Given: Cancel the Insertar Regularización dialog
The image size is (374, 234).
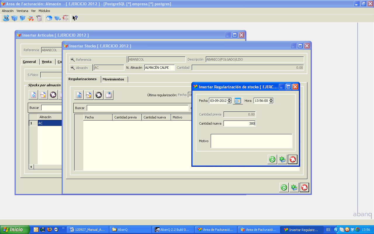Looking at the screenshot, I should 293,159.
